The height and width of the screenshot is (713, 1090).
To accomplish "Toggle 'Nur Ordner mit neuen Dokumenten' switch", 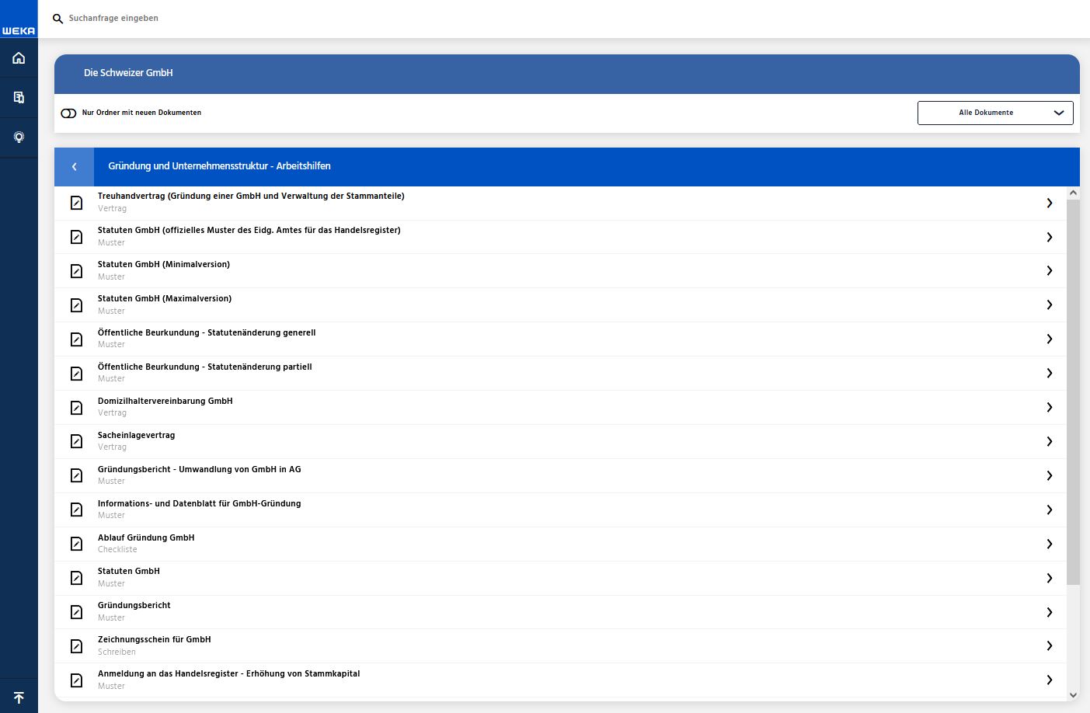I will [68, 113].
